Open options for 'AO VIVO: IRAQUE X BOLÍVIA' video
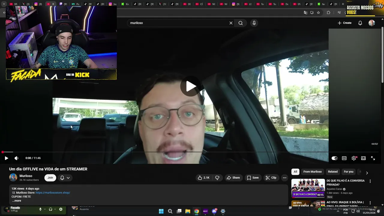Viewport: 384px width, 216px height. pos(370,203)
